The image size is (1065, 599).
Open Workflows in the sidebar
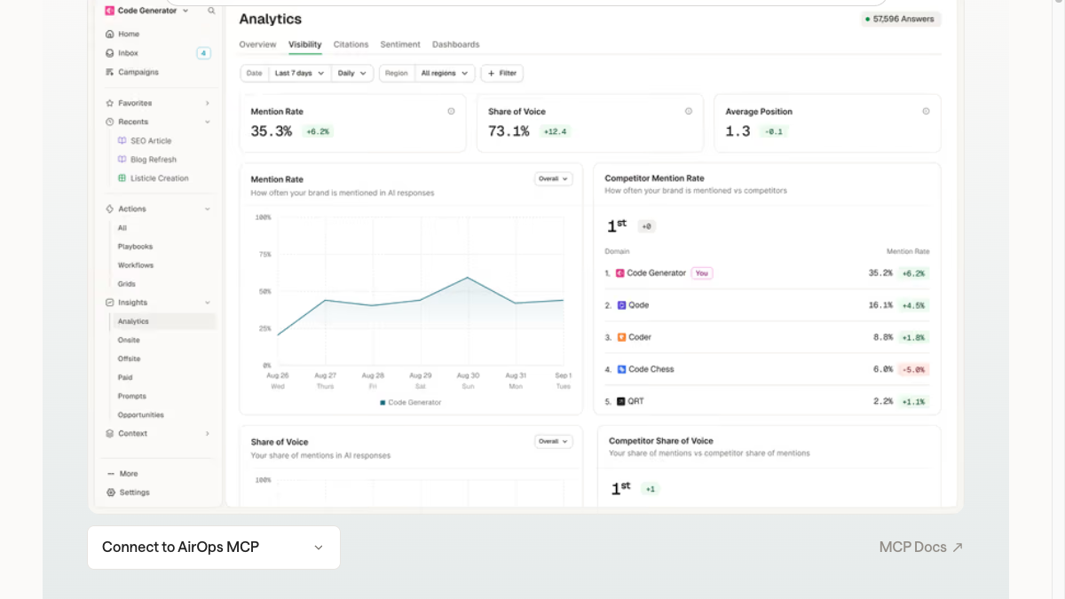click(136, 265)
